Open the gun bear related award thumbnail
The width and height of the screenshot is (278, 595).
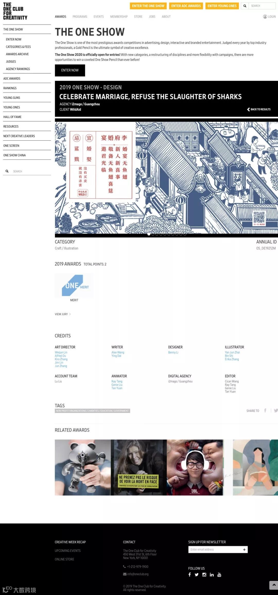pos(83,467)
